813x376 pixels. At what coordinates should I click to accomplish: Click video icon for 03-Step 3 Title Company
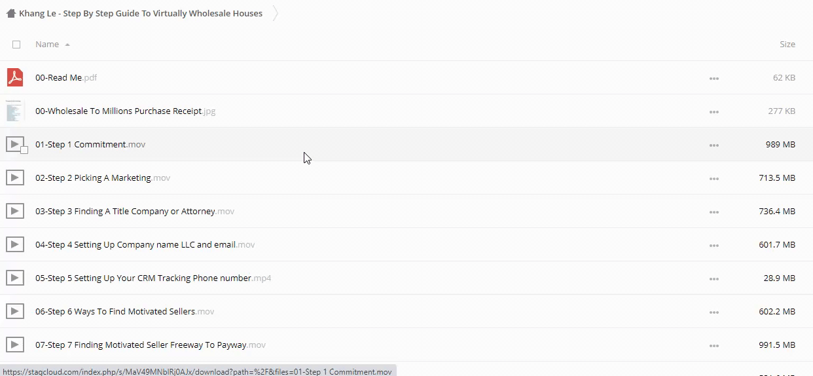15,211
